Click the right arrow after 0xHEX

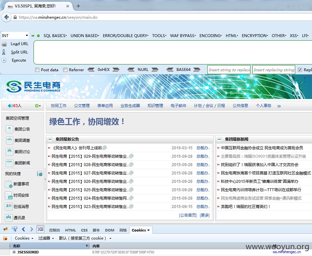click(x=116, y=70)
